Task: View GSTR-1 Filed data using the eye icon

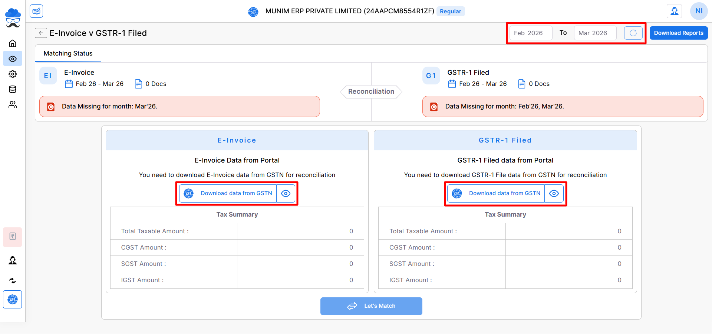Action: point(554,193)
